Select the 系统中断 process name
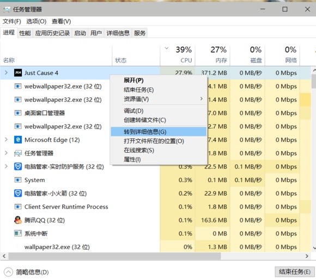This screenshot has width=316, height=280. point(36,234)
